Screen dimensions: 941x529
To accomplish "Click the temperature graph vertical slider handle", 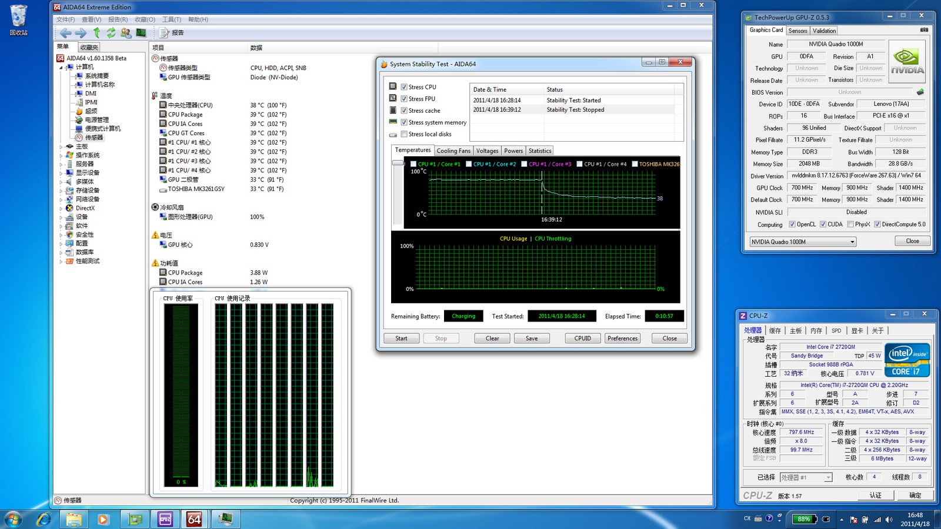I will click(398, 163).
